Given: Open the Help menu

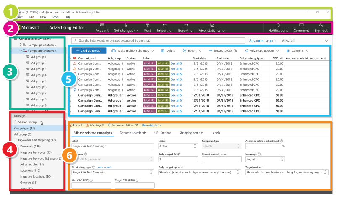Looking at the screenshot, I should 68,17.
